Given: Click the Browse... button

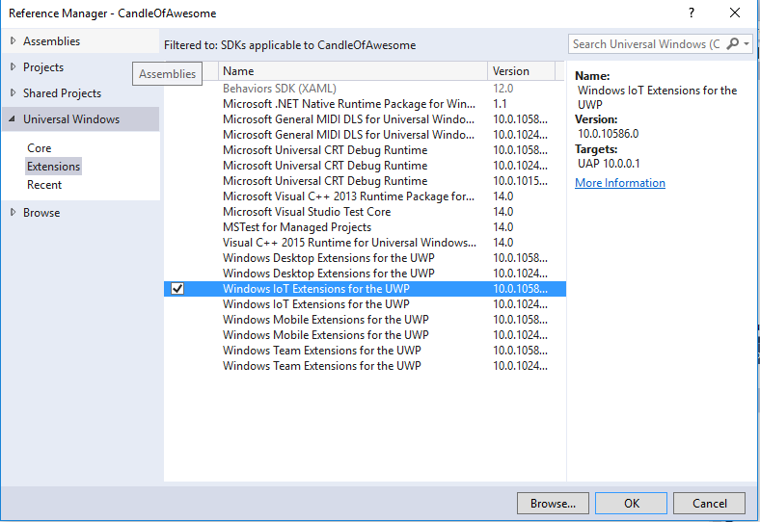Looking at the screenshot, I should point(553,503).
